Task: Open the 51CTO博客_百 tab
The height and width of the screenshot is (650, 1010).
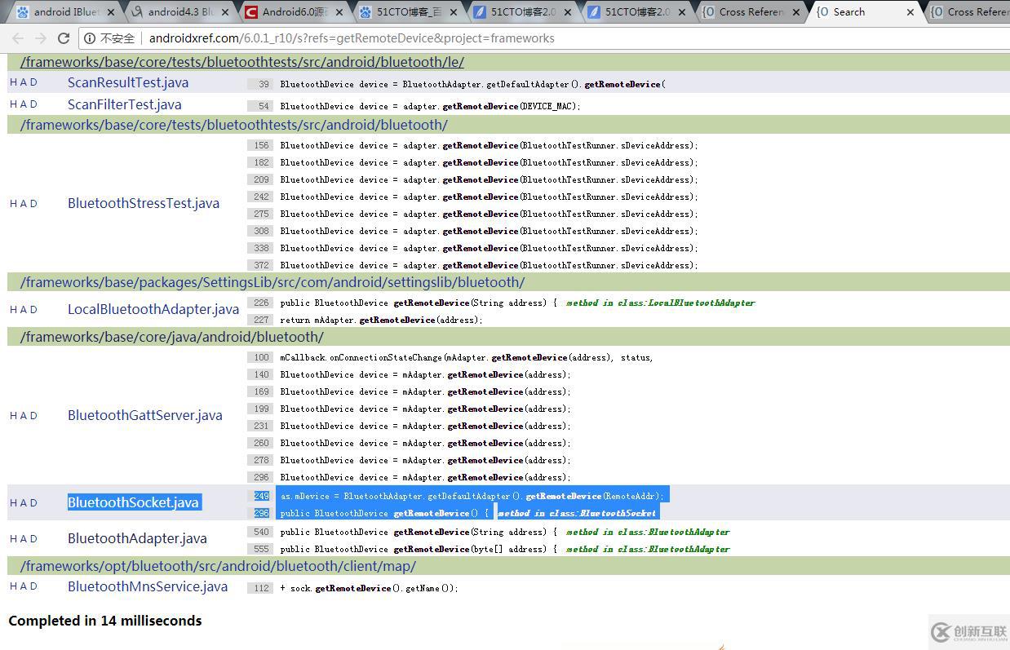Action: click(410, 12)
